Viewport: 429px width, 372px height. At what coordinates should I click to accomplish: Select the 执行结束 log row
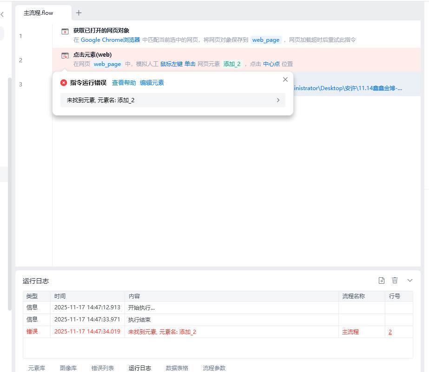pos(218,320)
